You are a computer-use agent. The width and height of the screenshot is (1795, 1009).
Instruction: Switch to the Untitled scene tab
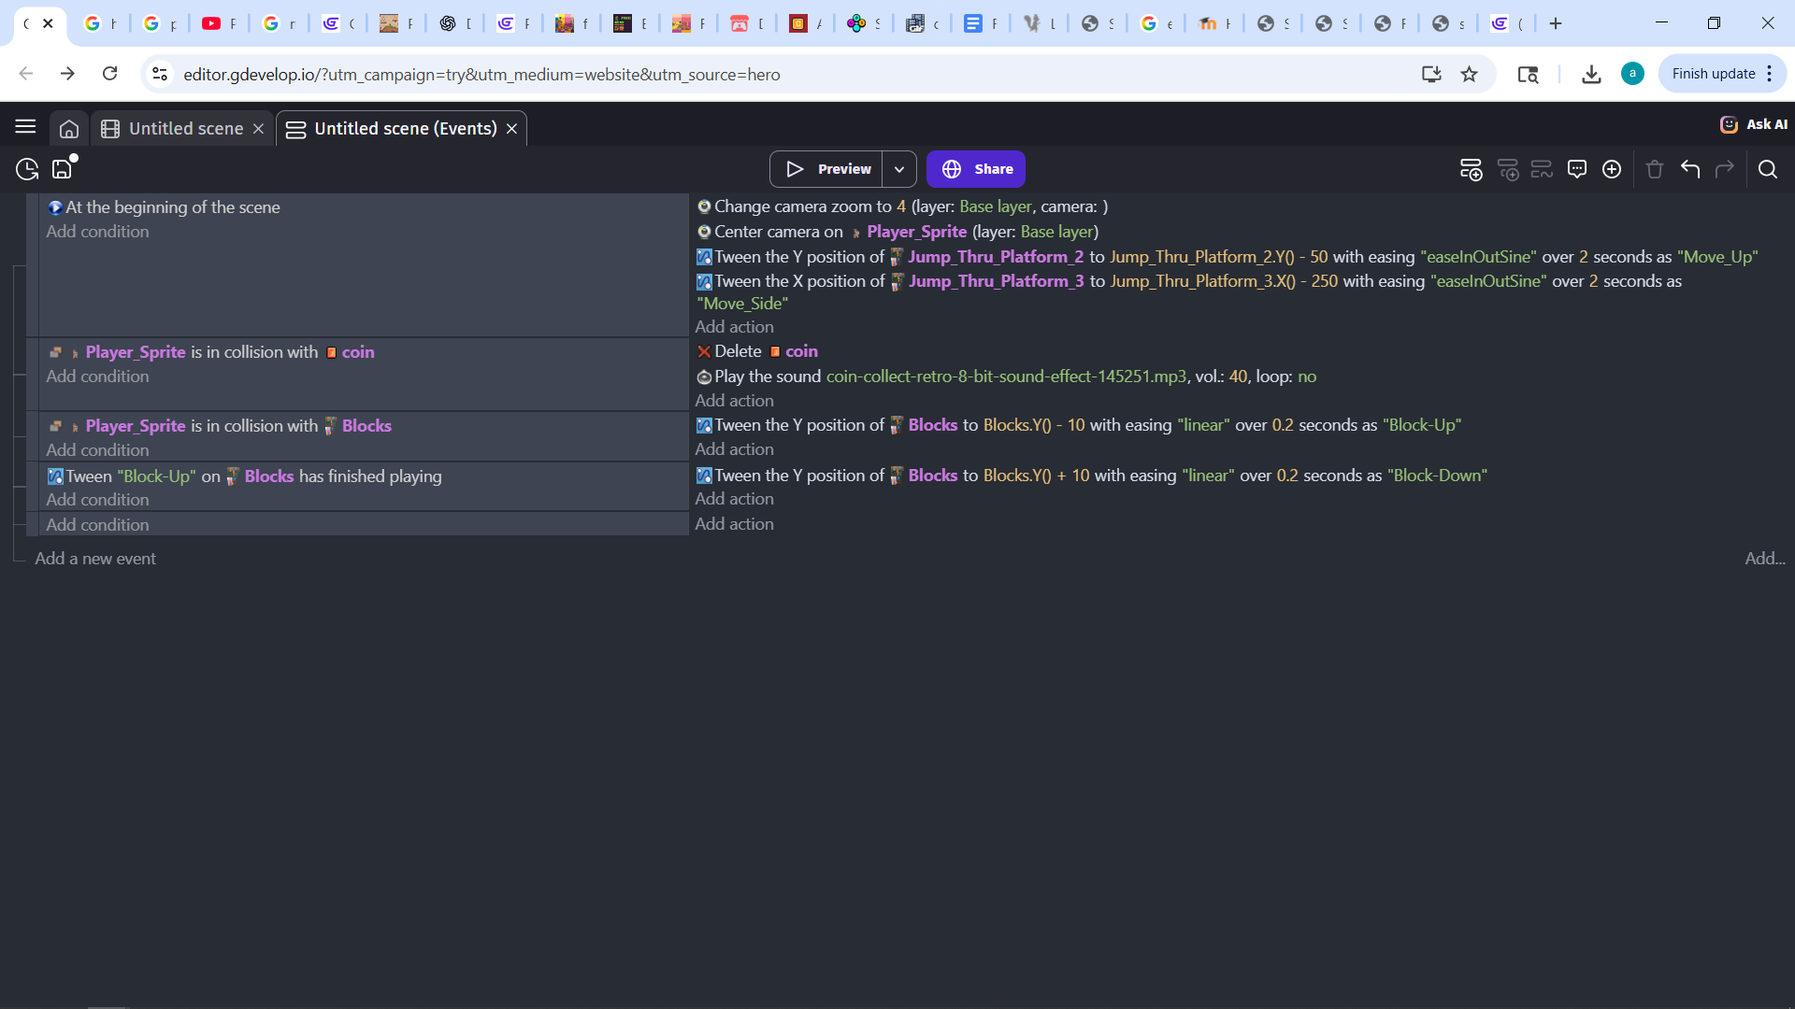pyautogui.click(x=185, y=129)
